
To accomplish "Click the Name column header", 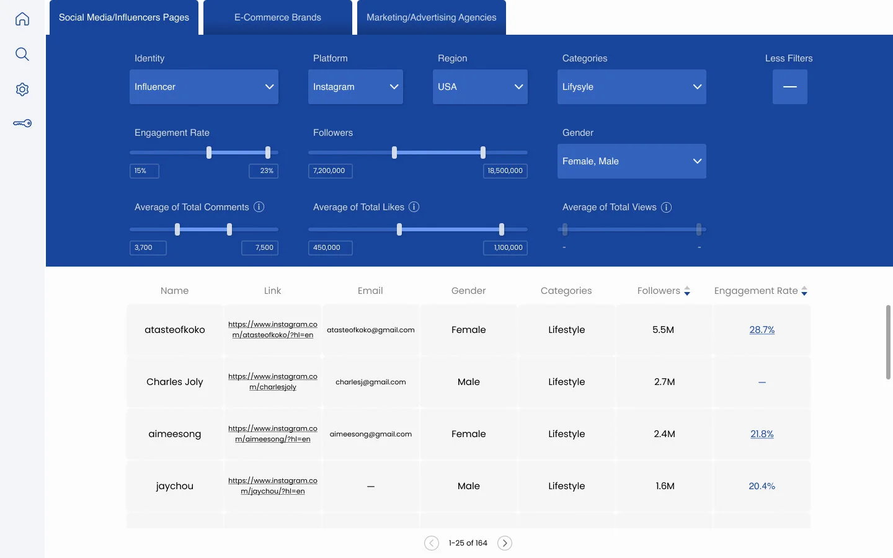I will (x=175, y=291).
